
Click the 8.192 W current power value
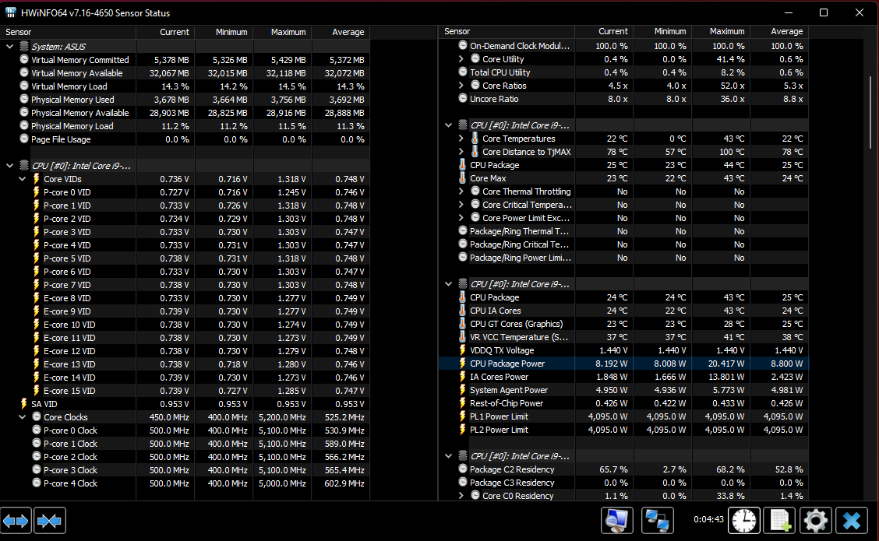pyautogui.click(x=611, y=364)
